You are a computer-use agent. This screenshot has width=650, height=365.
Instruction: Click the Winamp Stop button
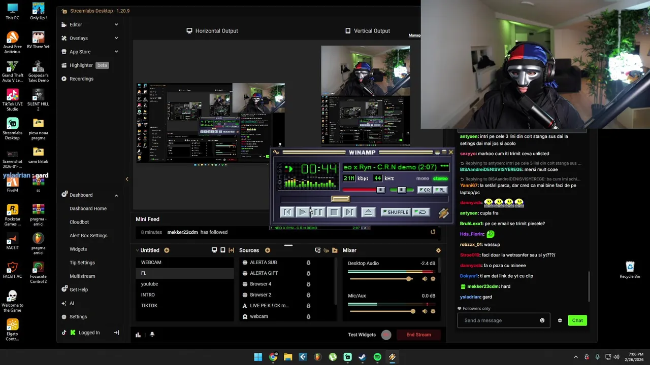point(334,212)
